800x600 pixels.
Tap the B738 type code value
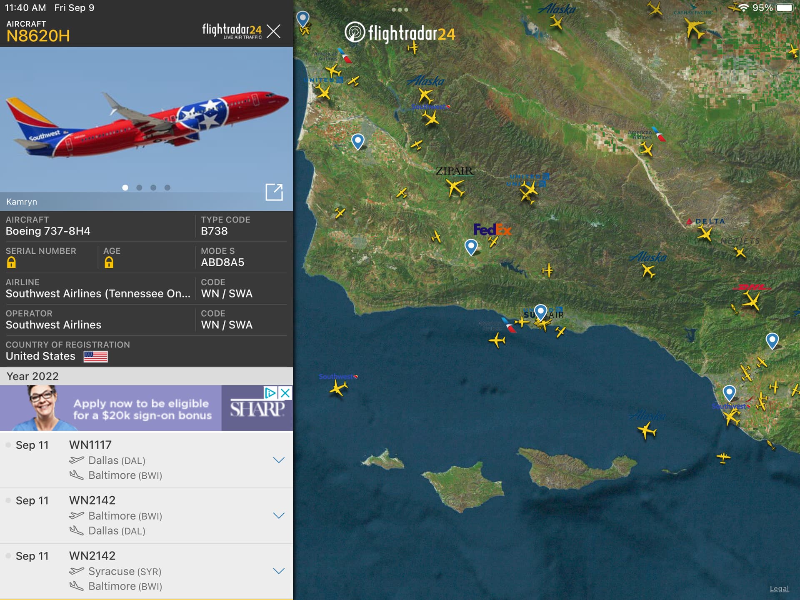[x=214, y=231]
